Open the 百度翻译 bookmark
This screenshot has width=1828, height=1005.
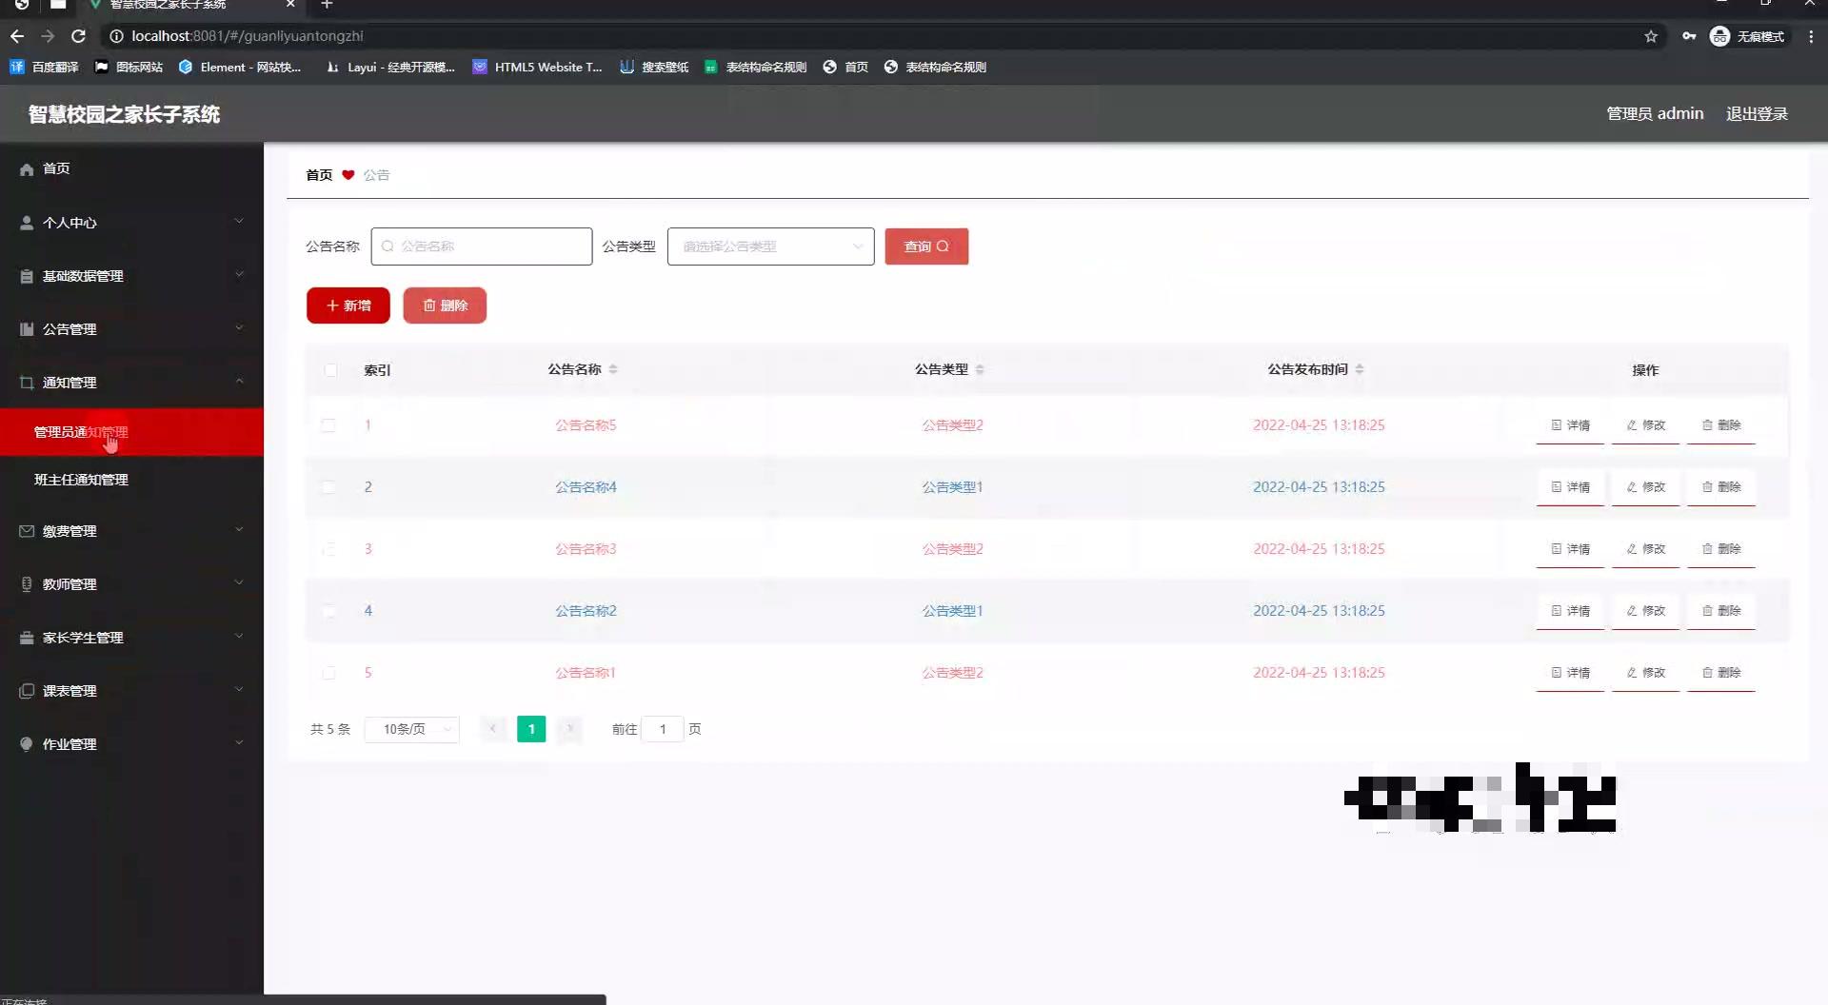[x=44, y=68]
